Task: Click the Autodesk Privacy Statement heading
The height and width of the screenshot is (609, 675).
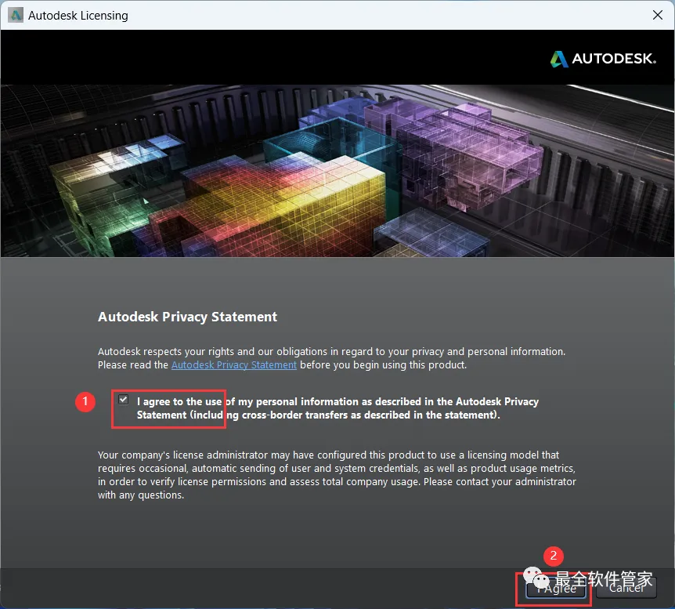Action: tap(187, 317)
